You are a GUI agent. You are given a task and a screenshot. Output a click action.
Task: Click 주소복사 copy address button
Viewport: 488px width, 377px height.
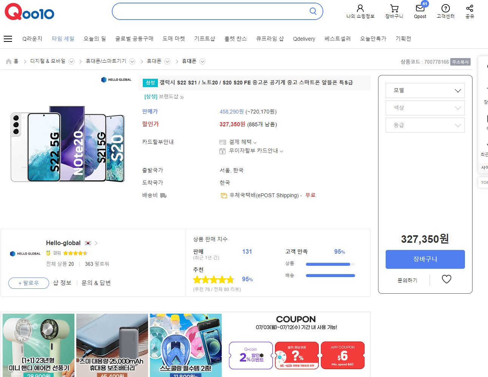(460, 62)
